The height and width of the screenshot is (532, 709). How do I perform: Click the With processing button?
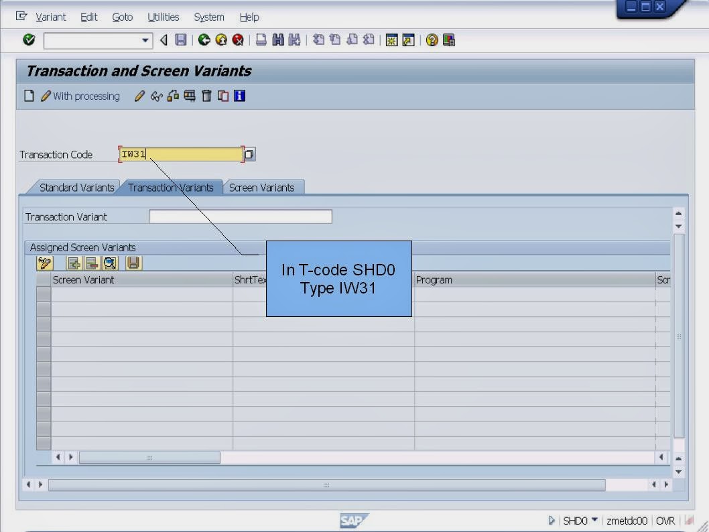(x=80, y=96)
